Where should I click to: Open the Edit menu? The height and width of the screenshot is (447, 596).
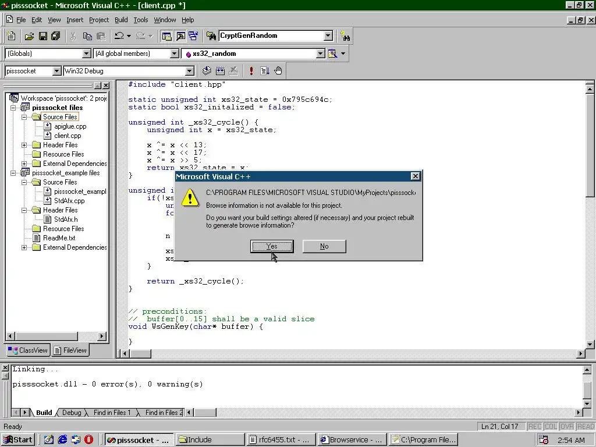[x=37, y=20]
